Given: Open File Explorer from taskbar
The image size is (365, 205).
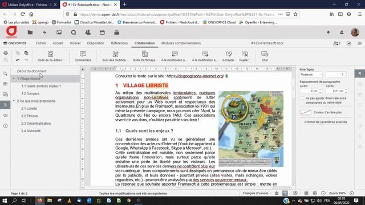Looking at the screenshot, I should [x=50, y=200].
